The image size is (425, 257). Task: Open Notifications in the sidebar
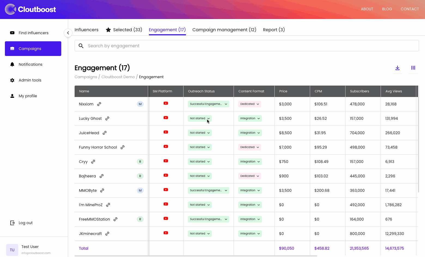33,64
